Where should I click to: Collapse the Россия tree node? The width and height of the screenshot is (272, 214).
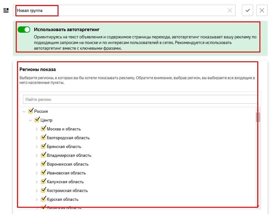click(24, 111)
